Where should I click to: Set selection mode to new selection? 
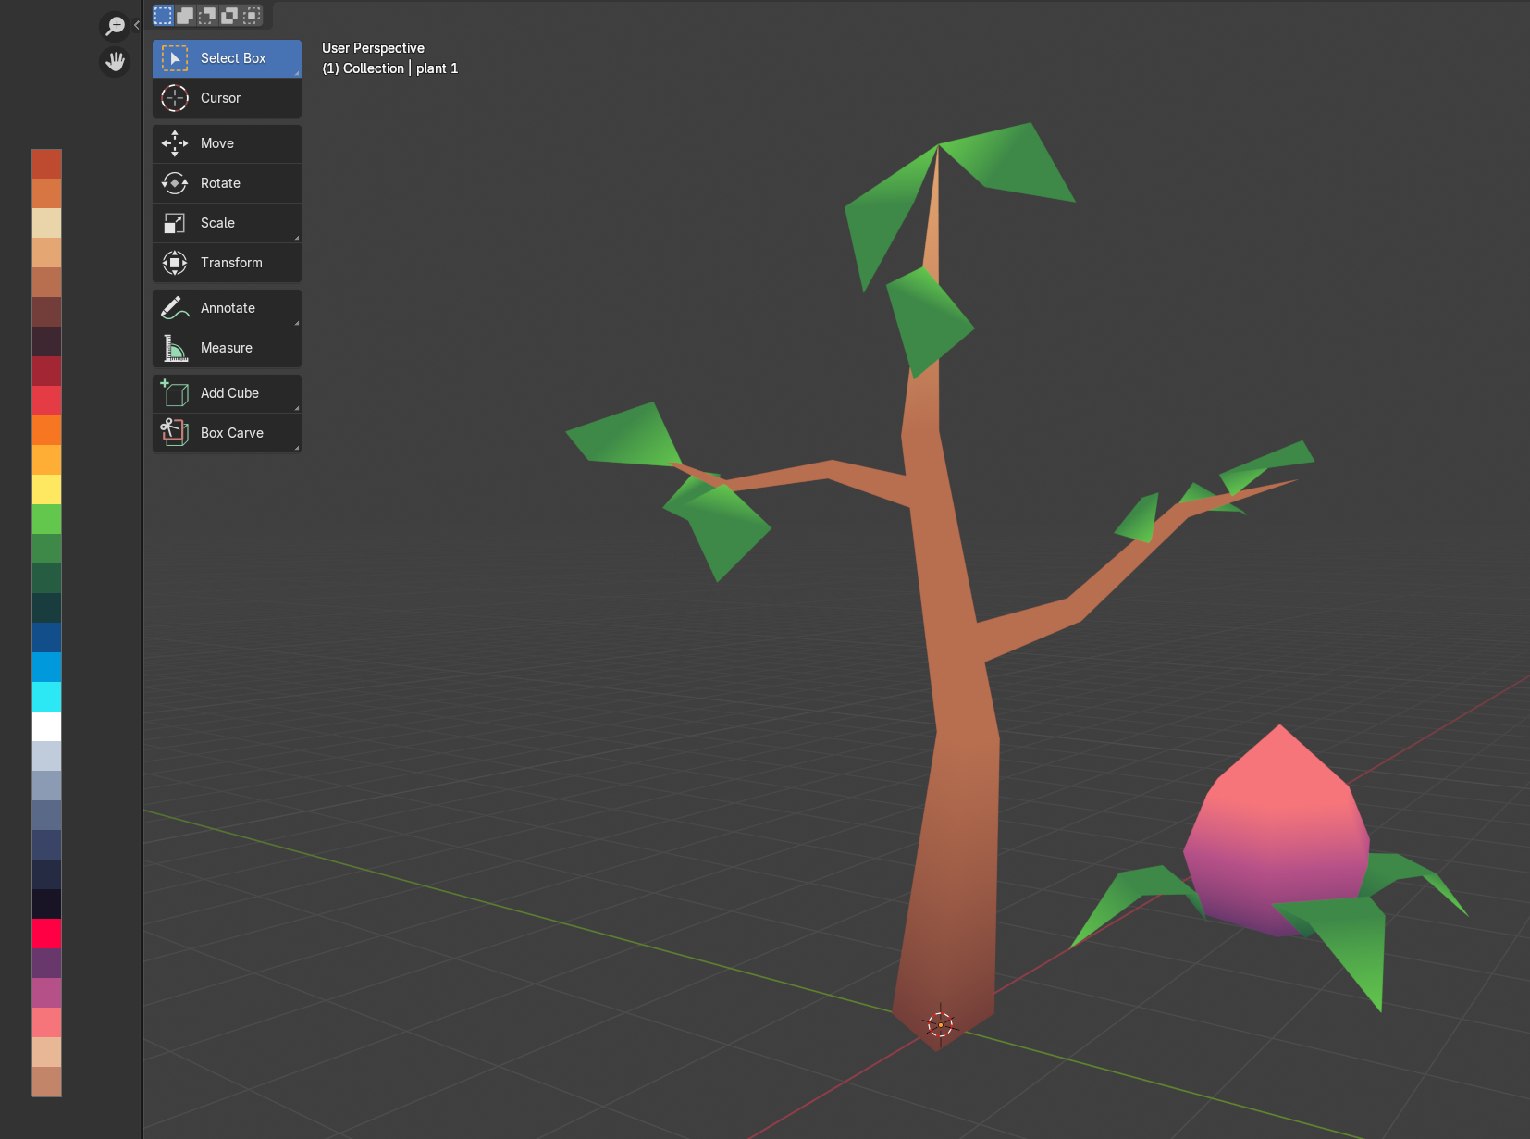(x=163, y=15)
